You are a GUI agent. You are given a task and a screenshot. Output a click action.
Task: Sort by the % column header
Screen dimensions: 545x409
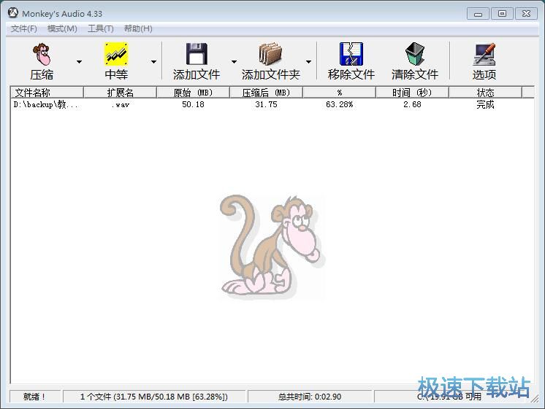tap(339, 93)
